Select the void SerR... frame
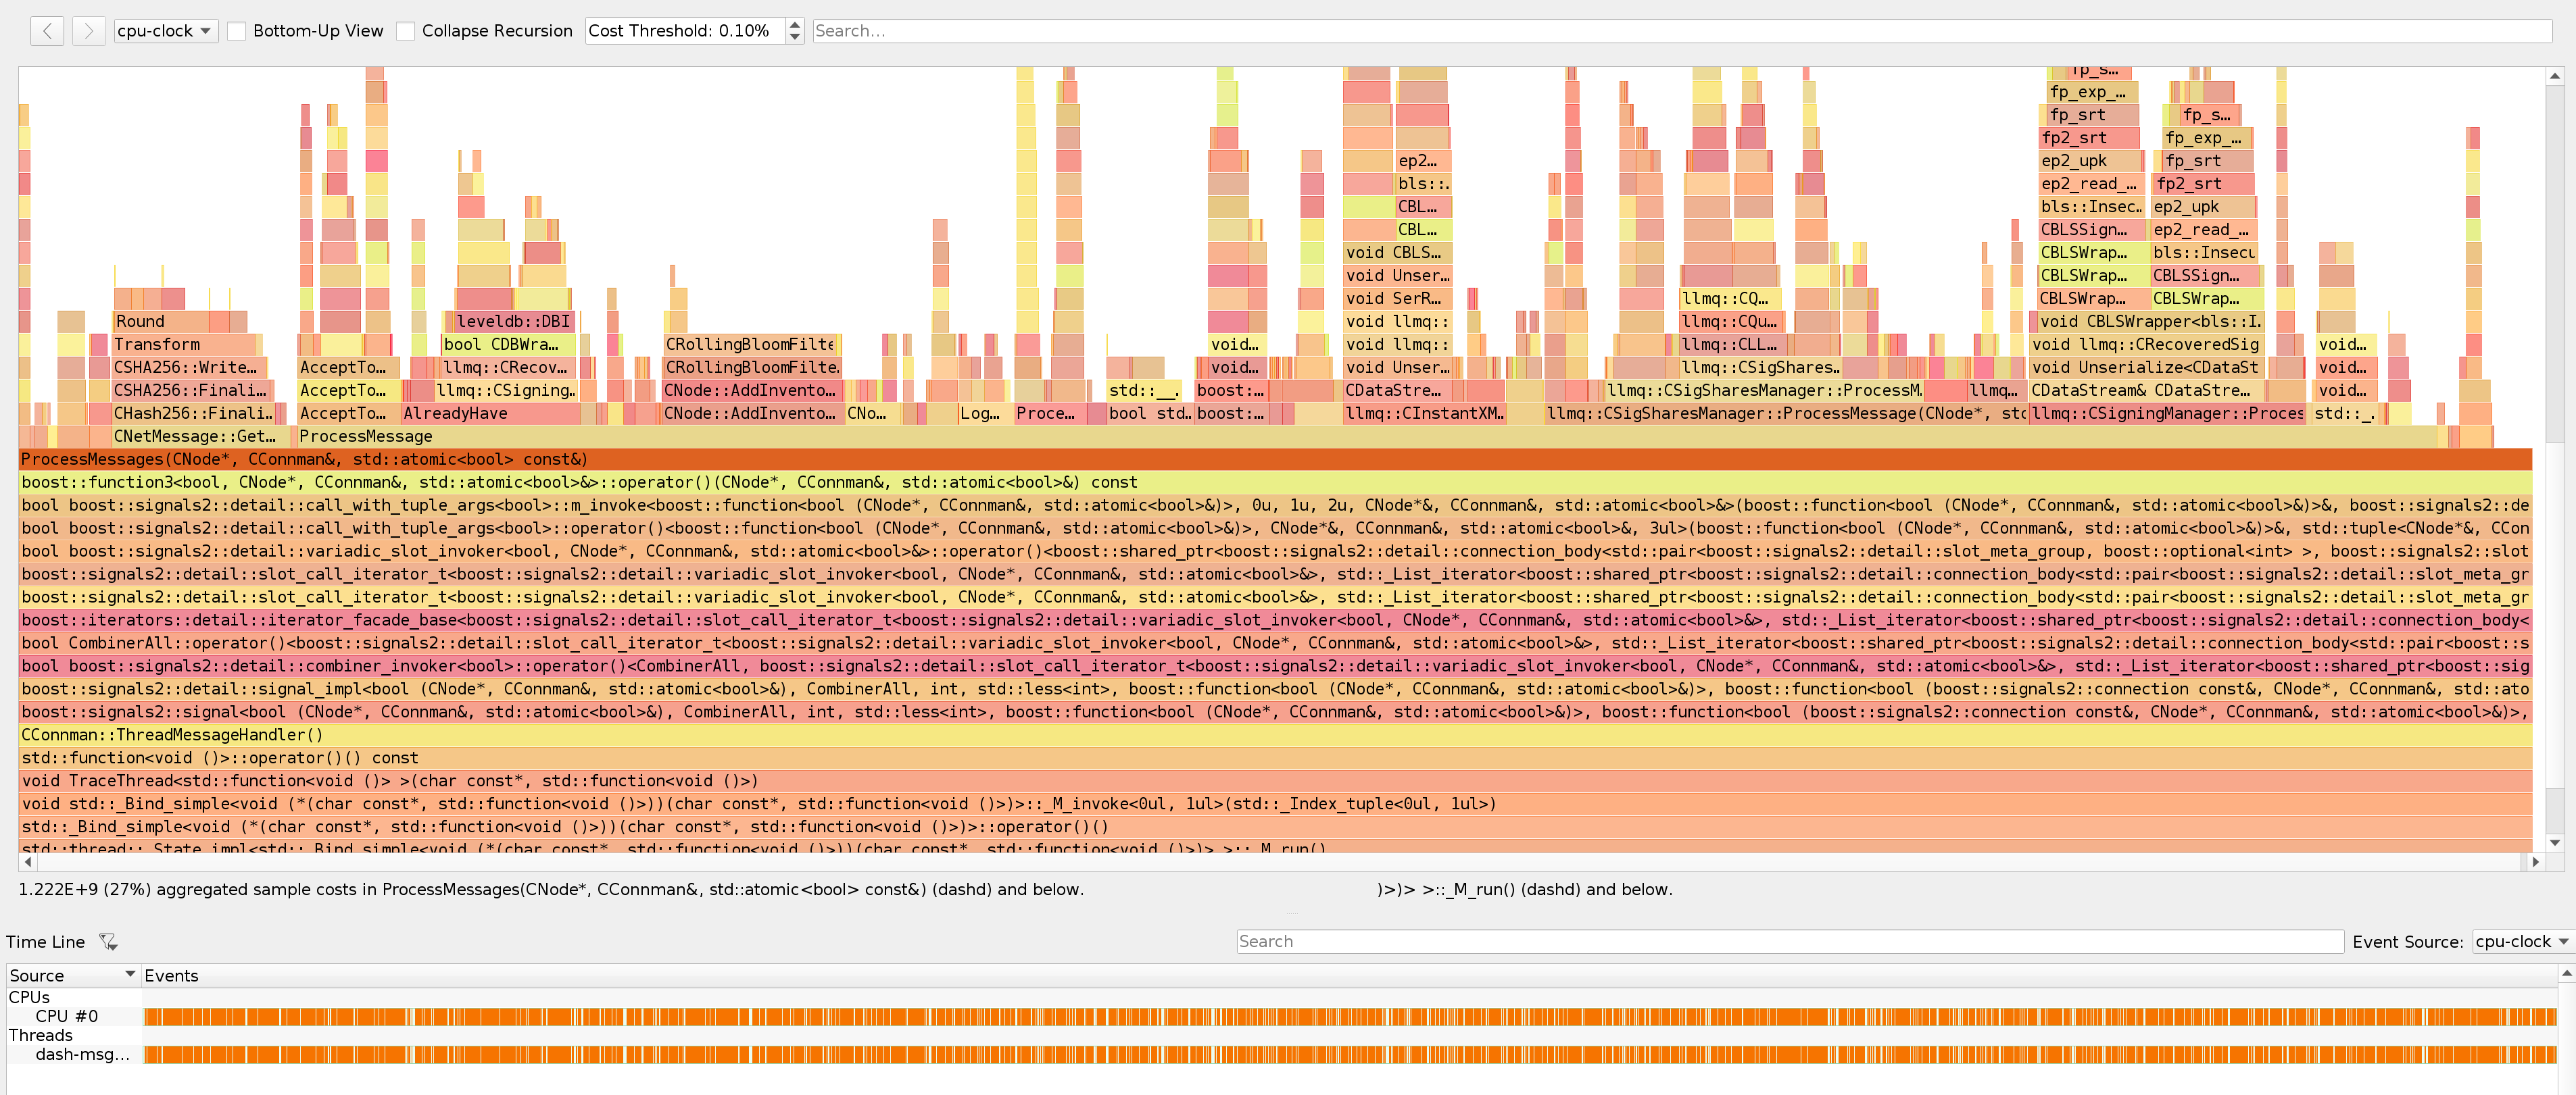The height and width of the screenshot is (1095, 2576). (x=1397, y=299)
